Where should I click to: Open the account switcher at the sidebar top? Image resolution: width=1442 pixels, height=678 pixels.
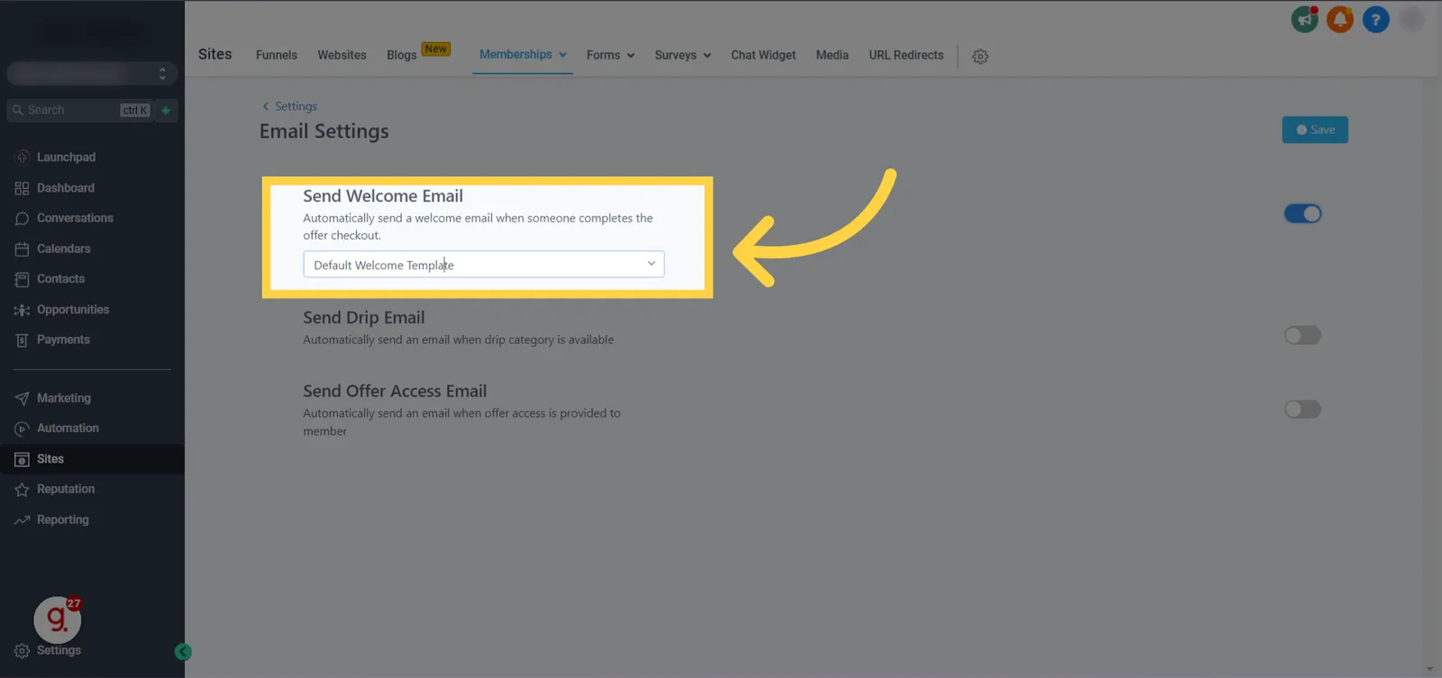point(92,73)
